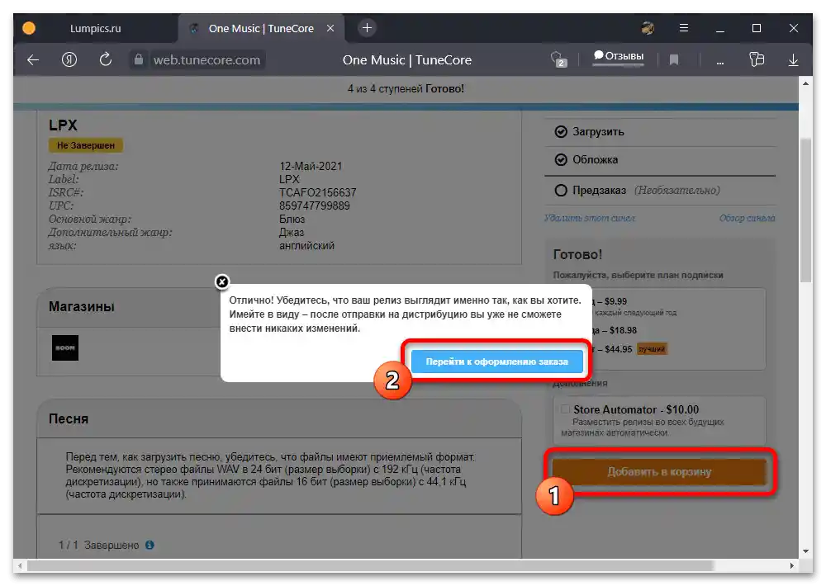Click the horizontal scrollbar thumb
The image size is (826, 586).
(x=370, y=565)
